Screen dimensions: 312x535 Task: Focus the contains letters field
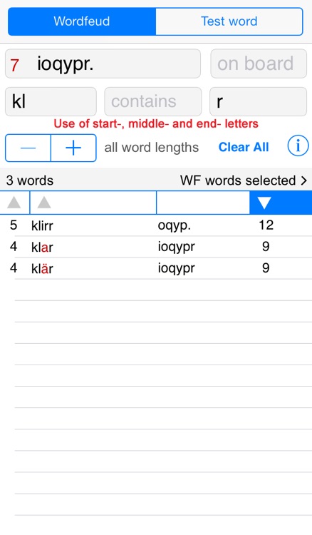(x=153, y=102)
